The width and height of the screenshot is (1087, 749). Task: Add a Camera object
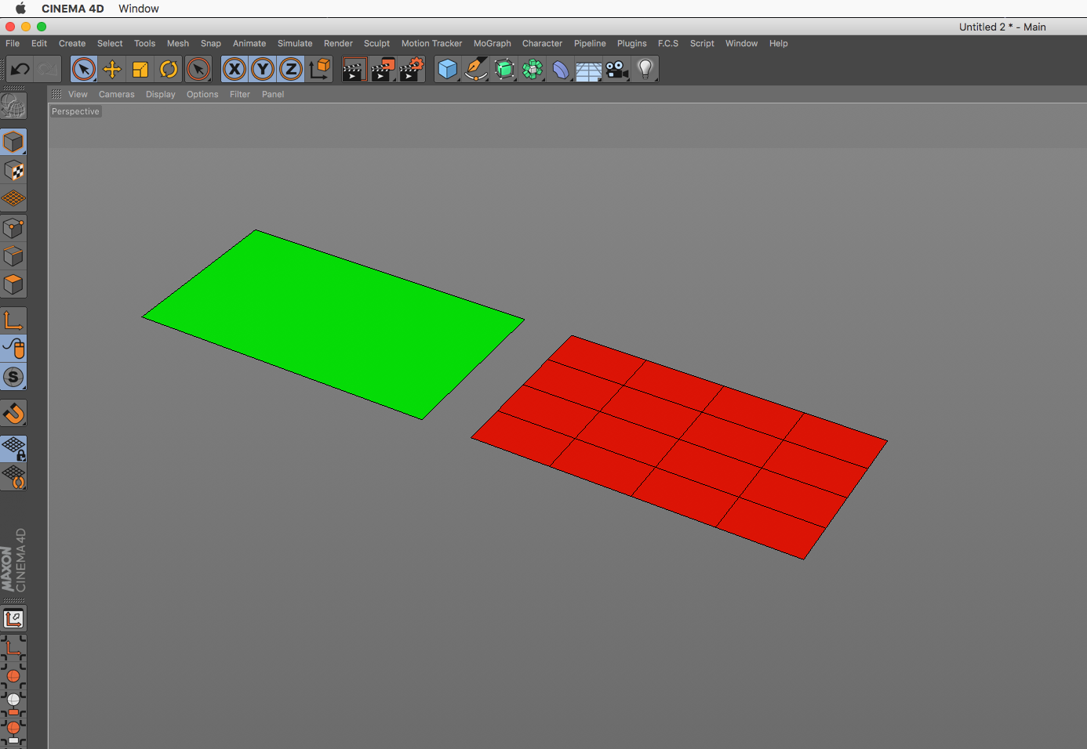coord(617,69)
